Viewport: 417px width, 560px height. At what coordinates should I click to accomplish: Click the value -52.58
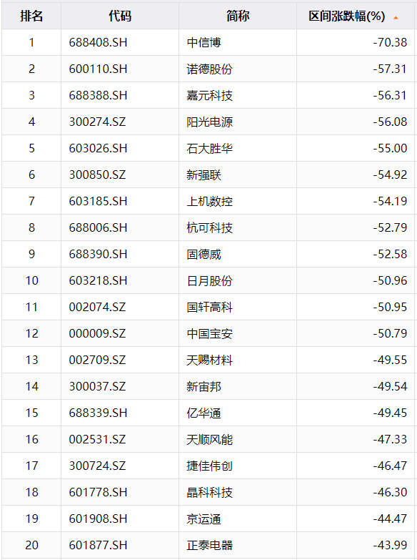coord(390,254)
